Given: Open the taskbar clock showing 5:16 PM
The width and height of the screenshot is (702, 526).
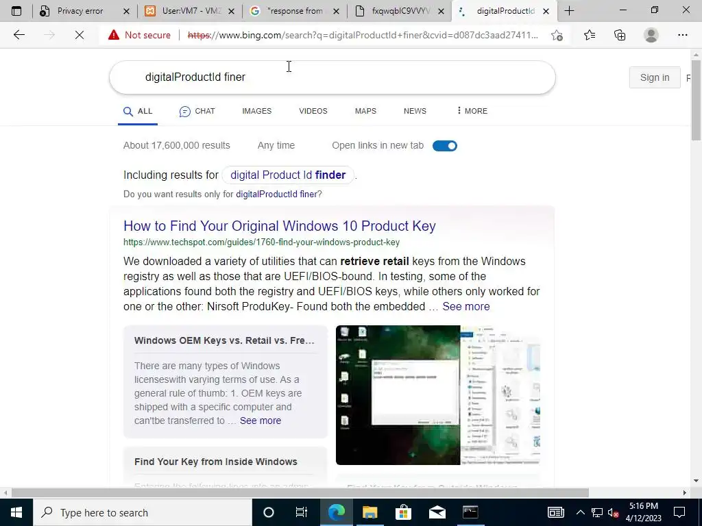Looking at the screenshot, I should point(643,512).
